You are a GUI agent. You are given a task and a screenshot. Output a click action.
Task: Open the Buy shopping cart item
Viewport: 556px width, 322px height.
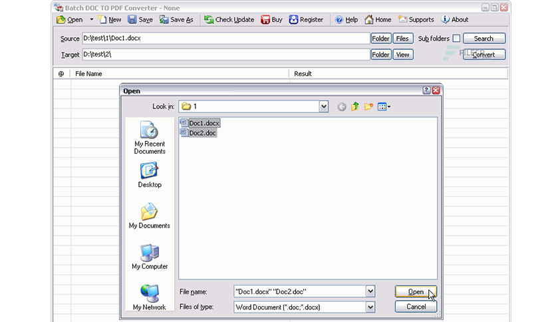271,19
